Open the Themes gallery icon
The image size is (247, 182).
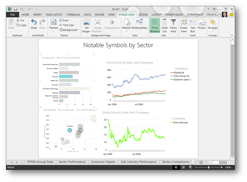point(53,22)
